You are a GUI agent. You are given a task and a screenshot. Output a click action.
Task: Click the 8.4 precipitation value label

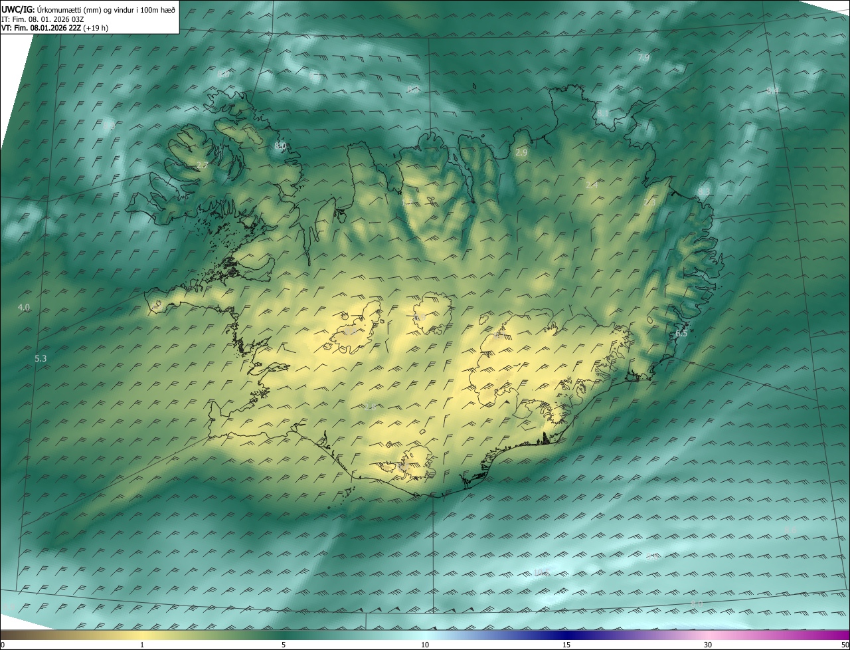click(773, 90)
